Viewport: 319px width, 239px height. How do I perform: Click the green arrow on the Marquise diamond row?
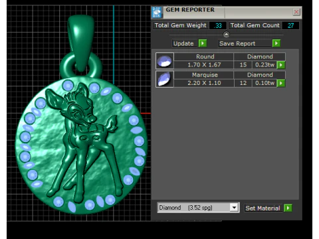281,83
